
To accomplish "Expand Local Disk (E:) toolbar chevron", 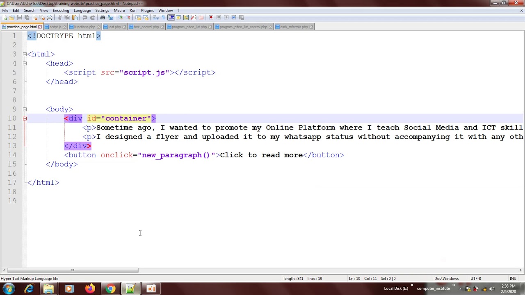I will [413, 285].
